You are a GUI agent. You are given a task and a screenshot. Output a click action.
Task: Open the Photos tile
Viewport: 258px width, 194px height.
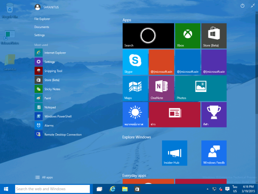201,88
